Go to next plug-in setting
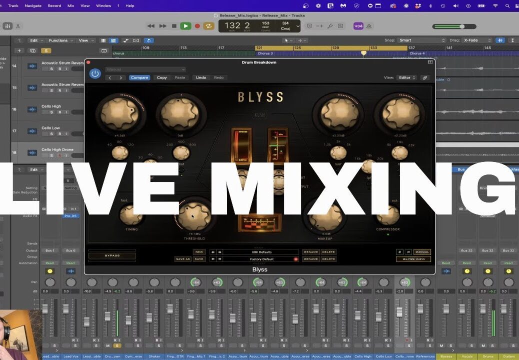The height and width of the screenshot is (360, 519). (x=121, y=78)
